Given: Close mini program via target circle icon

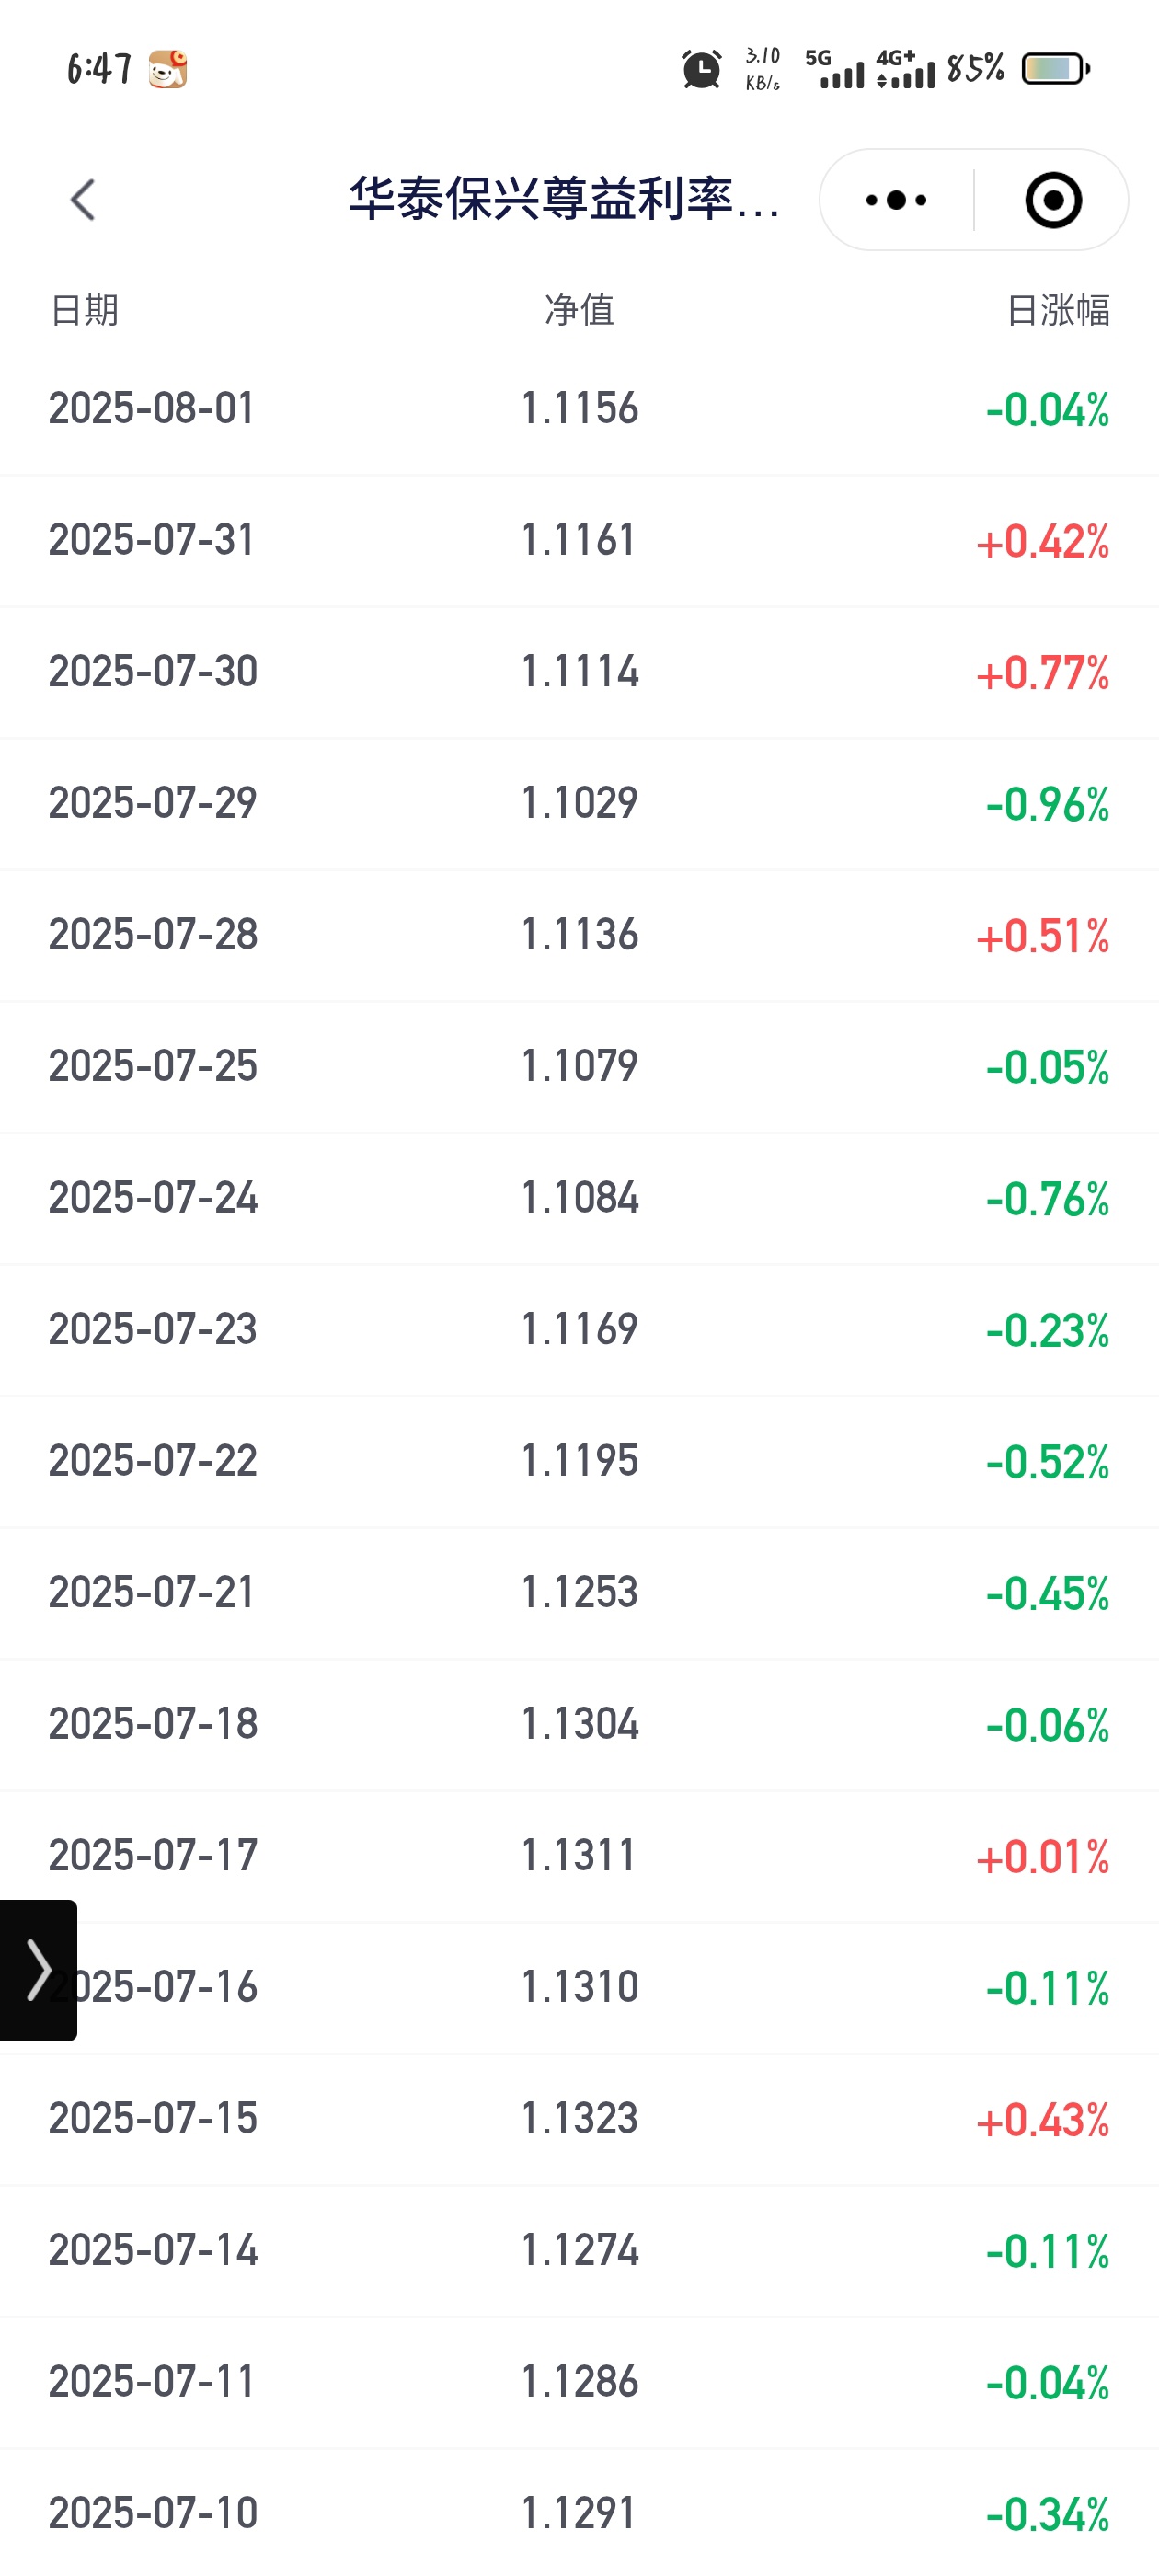Looking at the screenshot, I should point(1053,200).
